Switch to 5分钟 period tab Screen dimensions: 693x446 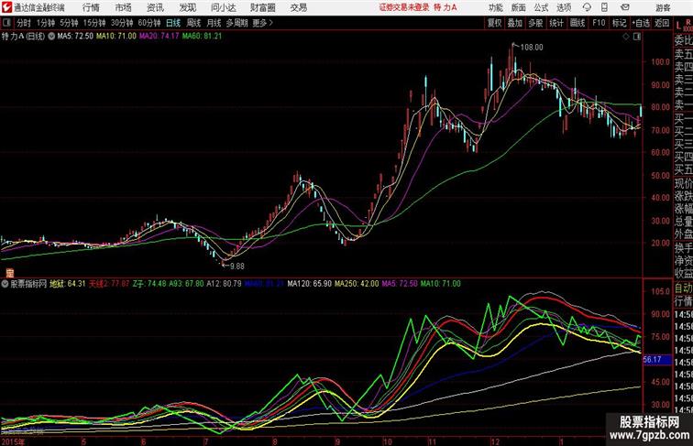[x=69, y=23]
